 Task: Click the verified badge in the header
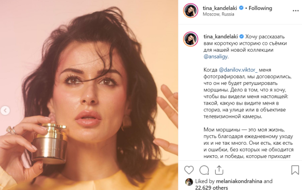click(x=241, y=8)
